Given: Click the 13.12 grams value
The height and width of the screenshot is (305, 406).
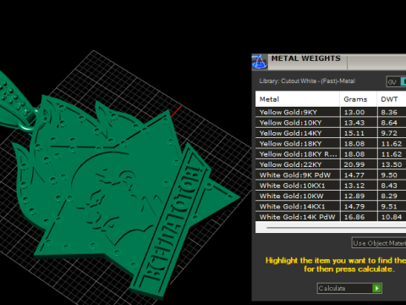Looking at the screenshot, I should pyautogui.click(x=354, y=186).
